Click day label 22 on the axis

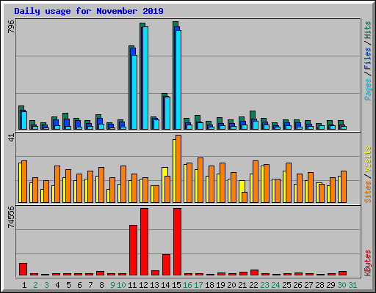(x=253, y=285)
